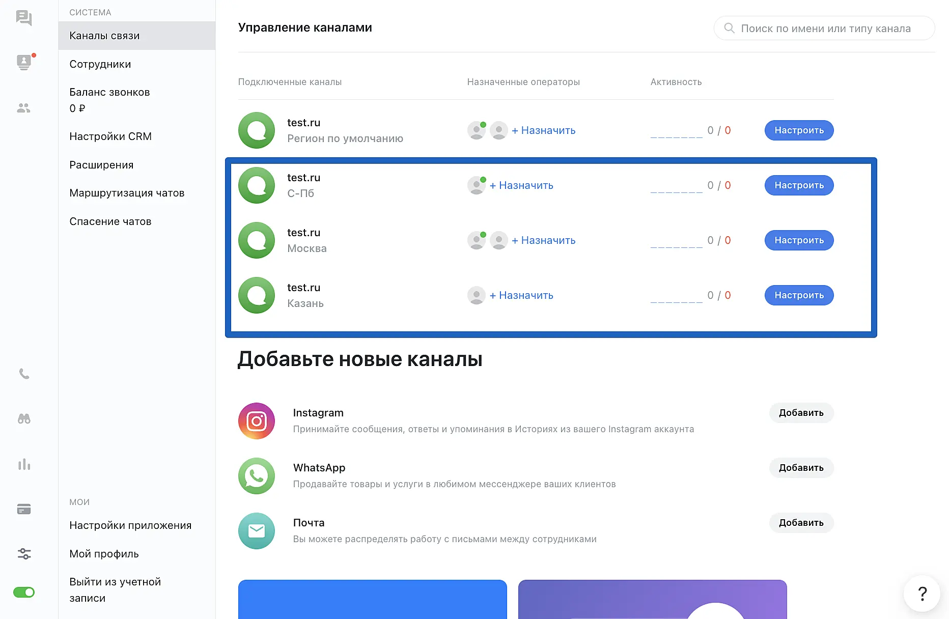Select Каналы связи in the sidebar
Image resolution: width=949 pixels, height=619 pixels.
pos(137,36)
